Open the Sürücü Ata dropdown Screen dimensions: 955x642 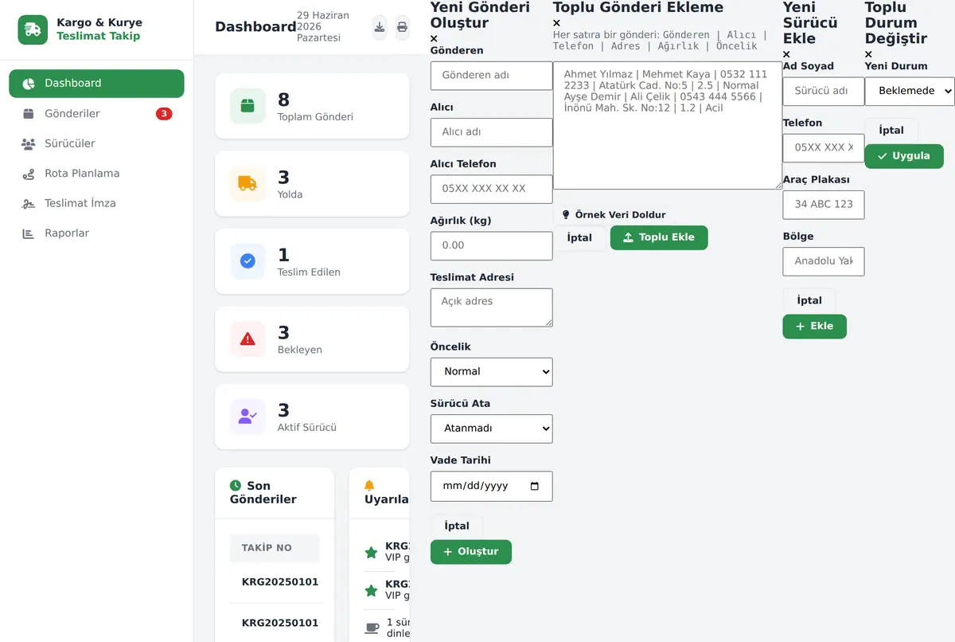491,429
